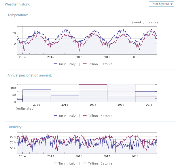
Task: Click the '(estimated)' note under precipitation chart
Action: coord(25,109)
